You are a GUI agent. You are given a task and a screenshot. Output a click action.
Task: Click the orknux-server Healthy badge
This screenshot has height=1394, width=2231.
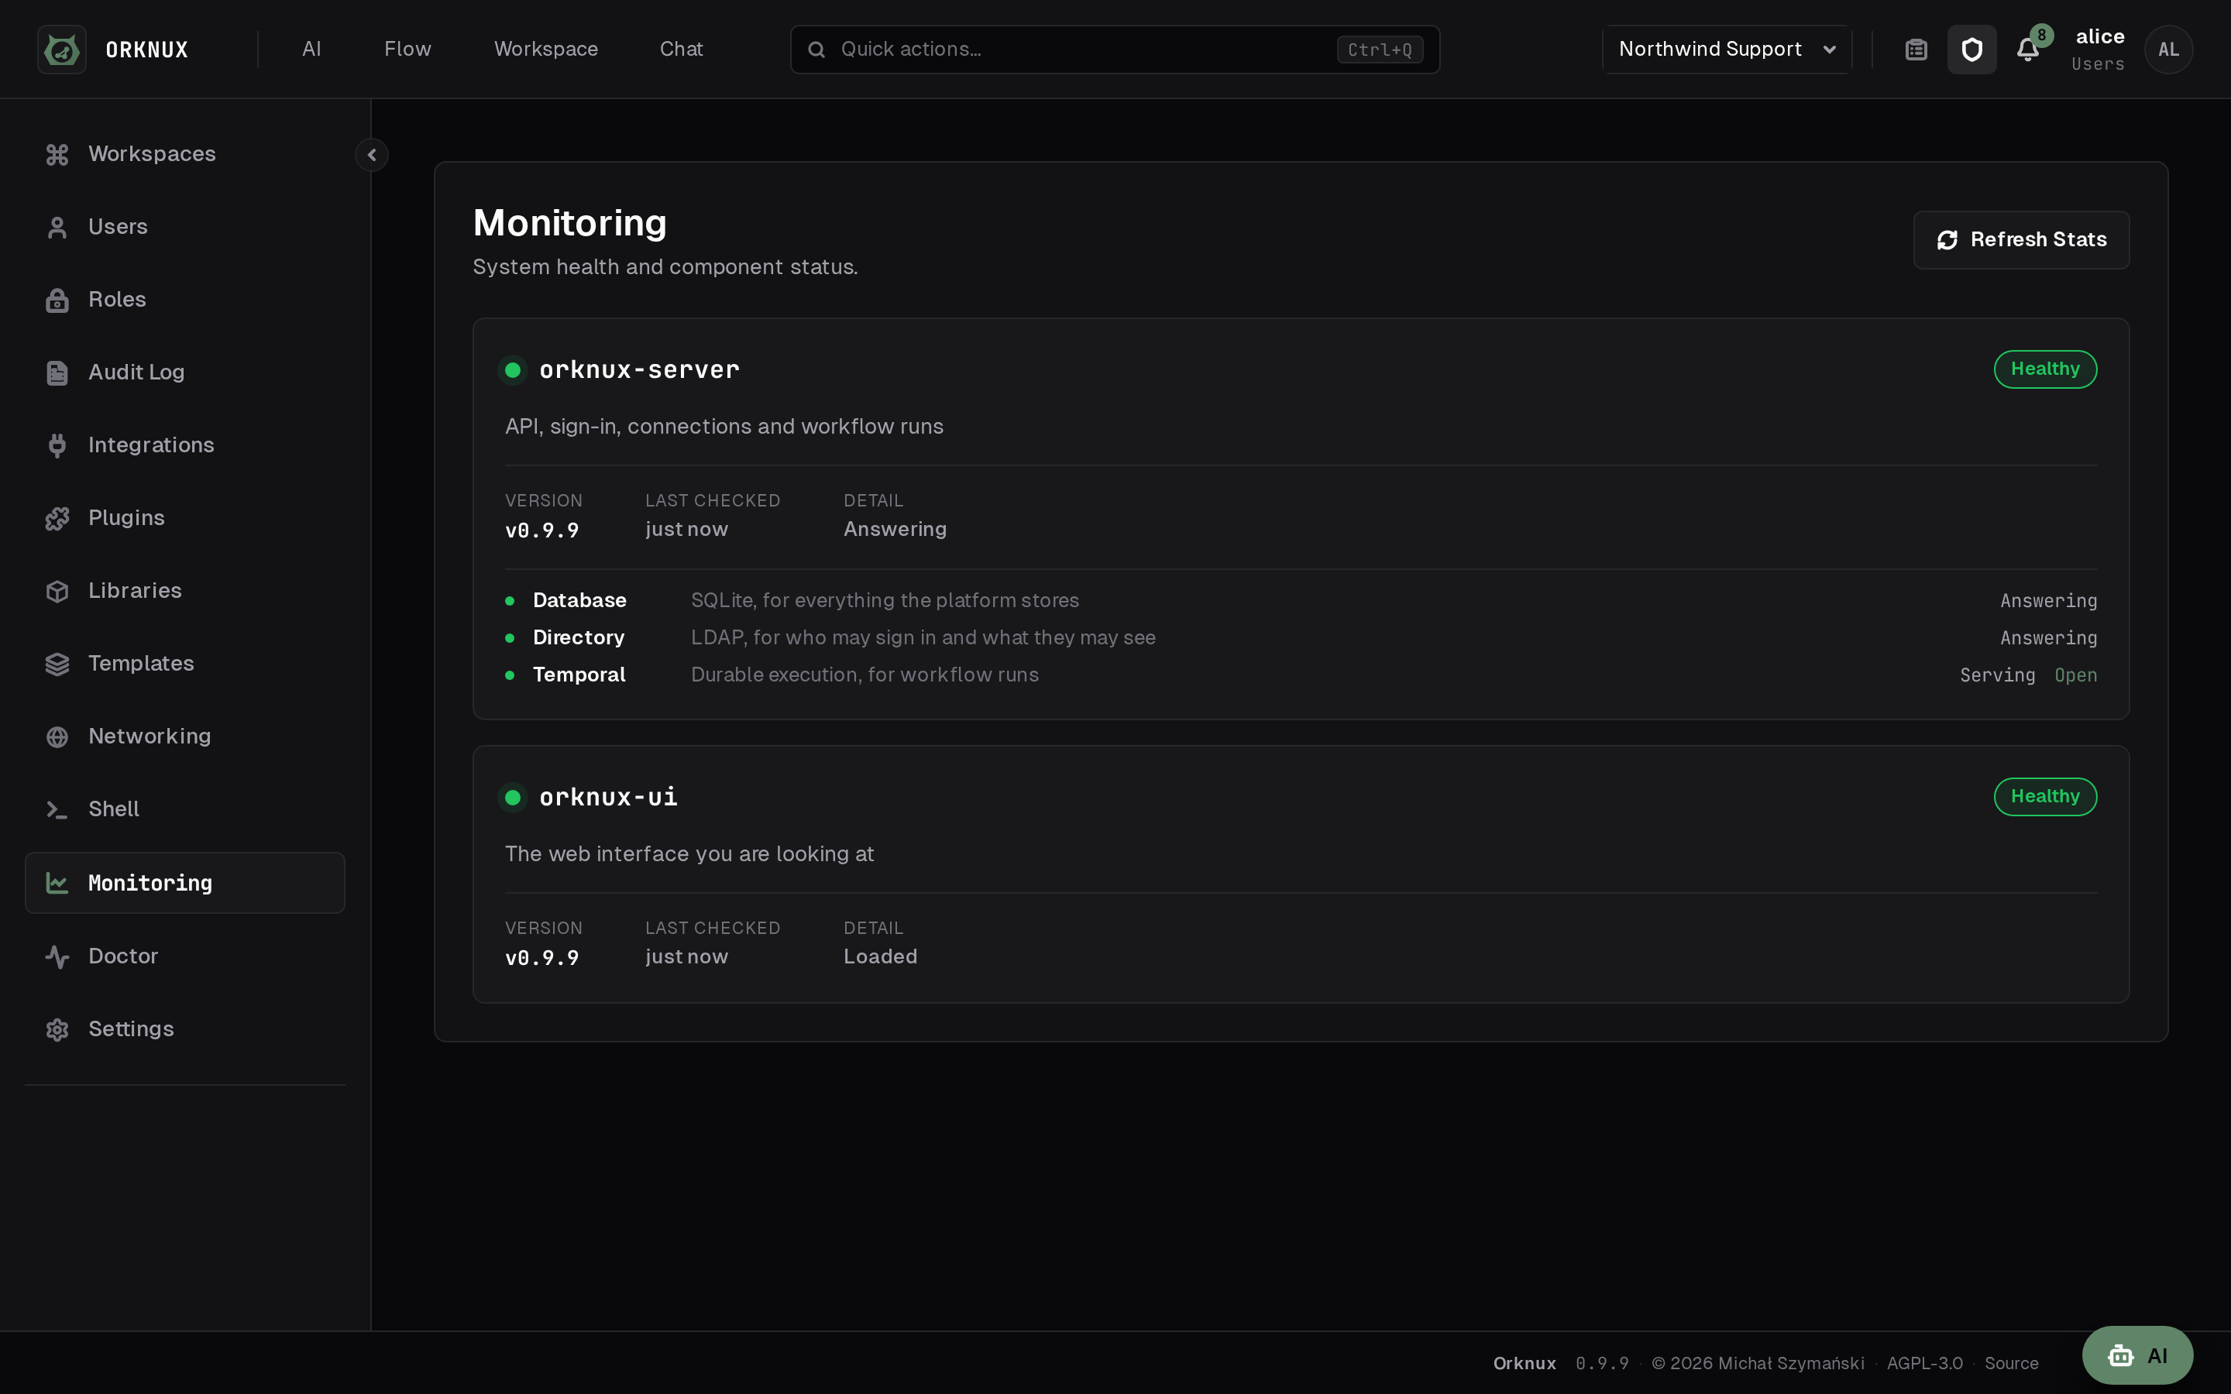[x=2045, y=369]
